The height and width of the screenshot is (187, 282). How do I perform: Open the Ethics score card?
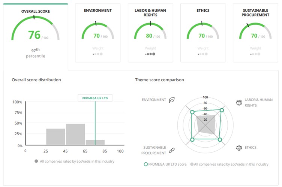click(203, 33)
